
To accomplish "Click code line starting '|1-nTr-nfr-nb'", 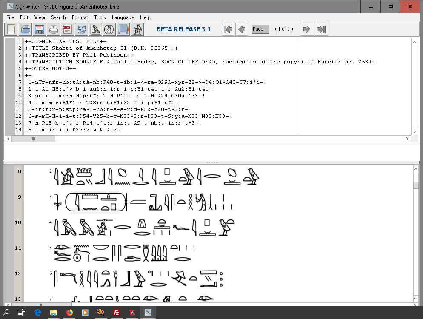I will tap(146, 82).
